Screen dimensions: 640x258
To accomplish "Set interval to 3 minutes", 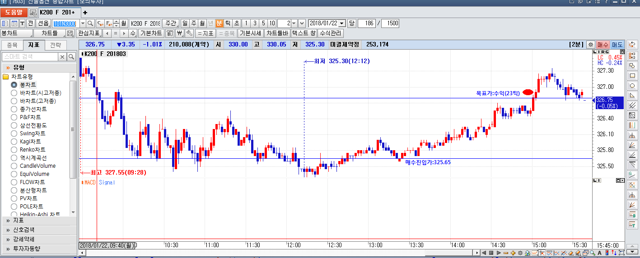I will click(x=255, y=23).
